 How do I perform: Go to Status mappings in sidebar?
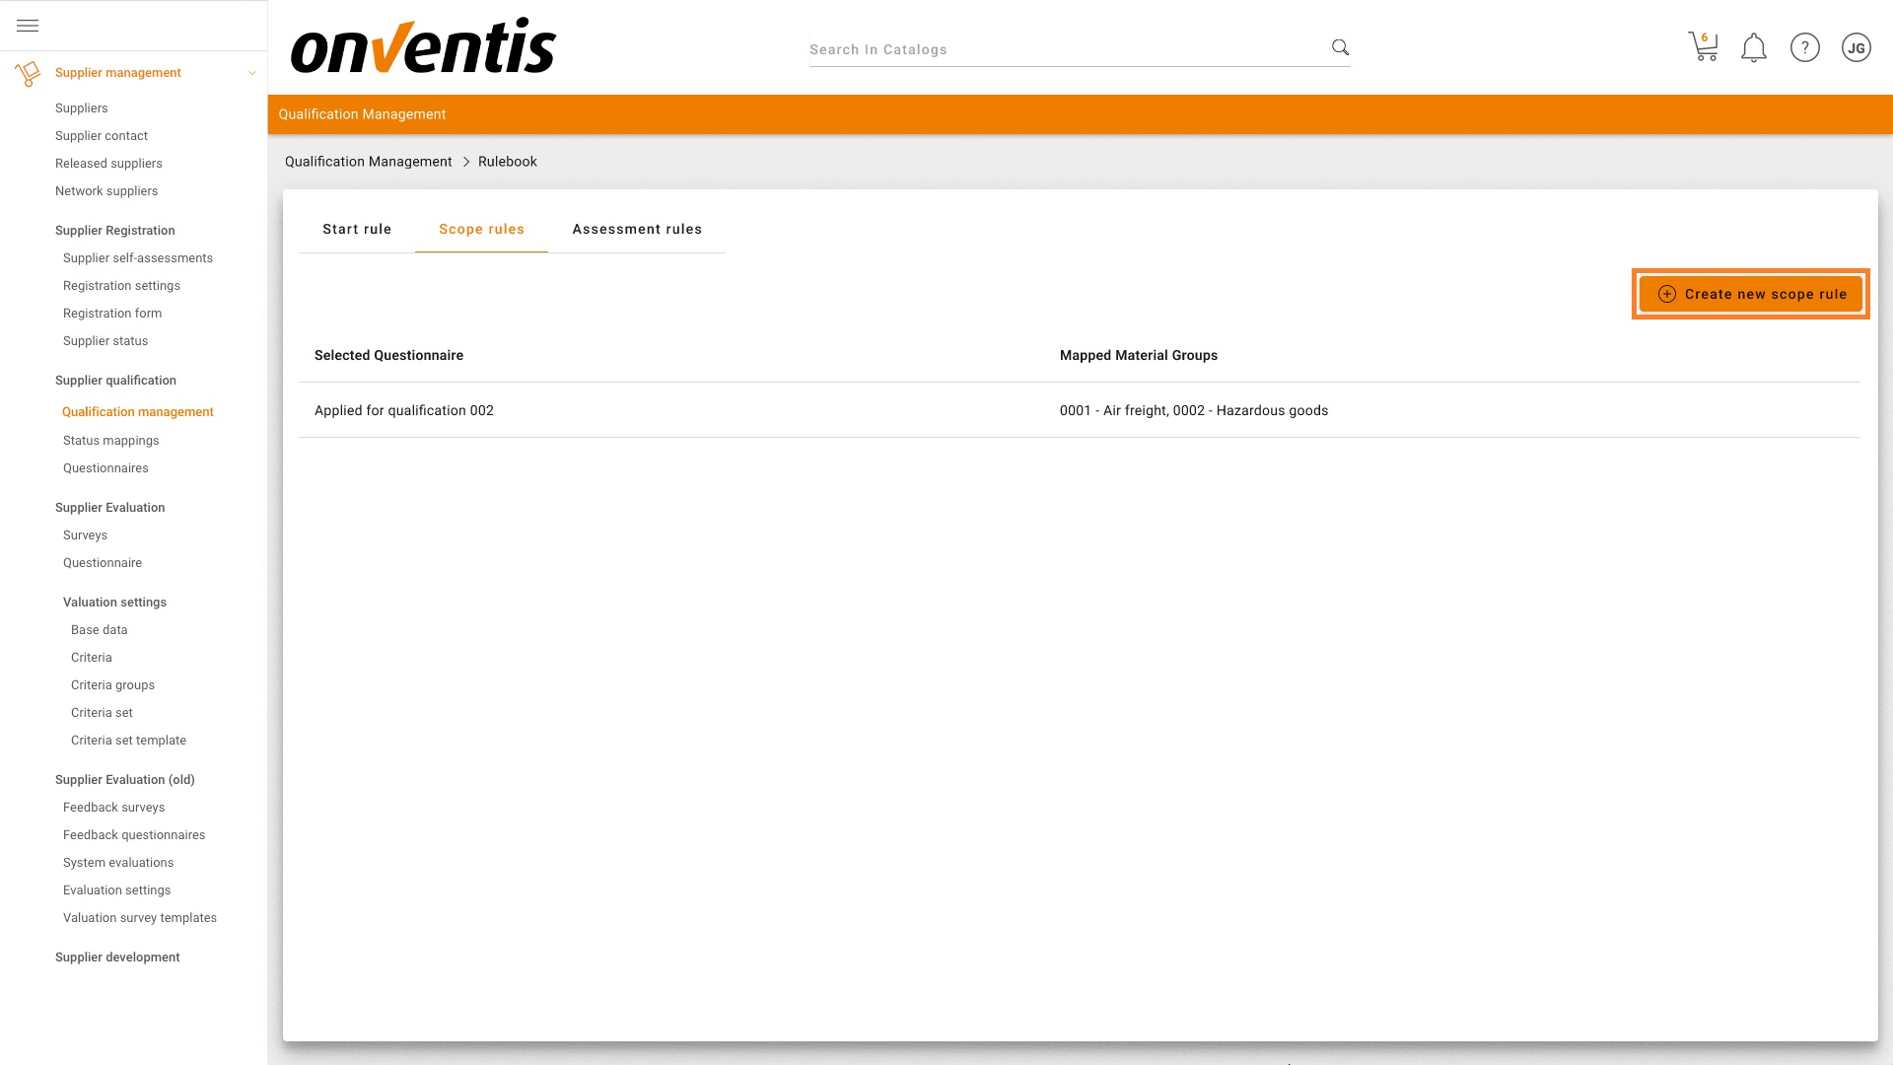coord(110,441)
